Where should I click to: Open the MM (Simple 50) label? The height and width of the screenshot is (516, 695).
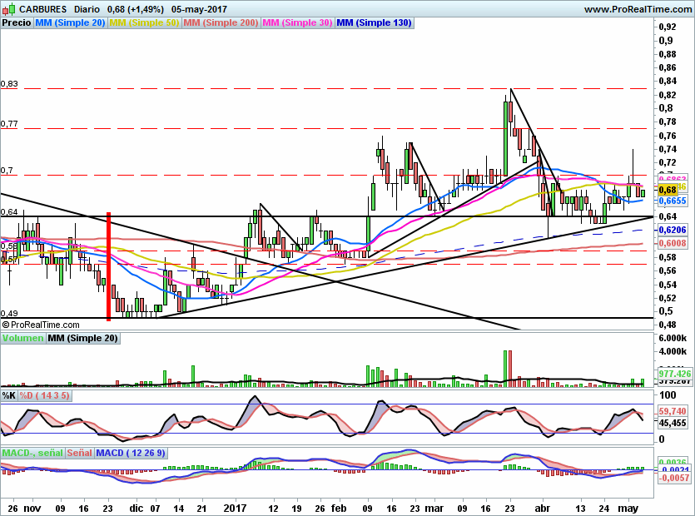click(x=144, y=22)
